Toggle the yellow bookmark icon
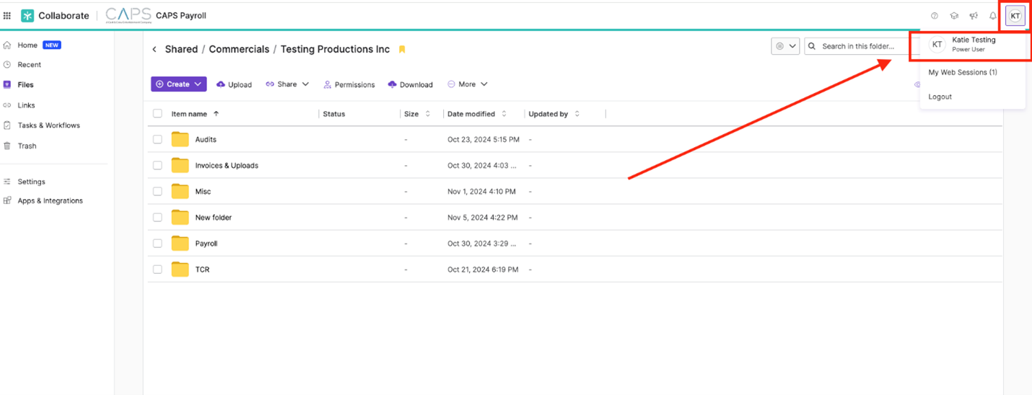This screenshot has width=1032, height=395. pyautogui.click(x=402, y=50)
